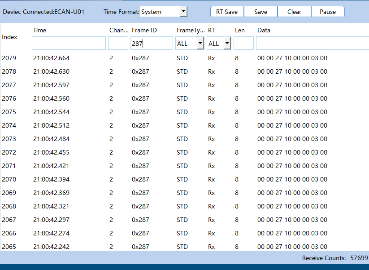Select the frame at time 21:00:42.544
Screen dimensions: 369x270
click(x=51, y=112)
